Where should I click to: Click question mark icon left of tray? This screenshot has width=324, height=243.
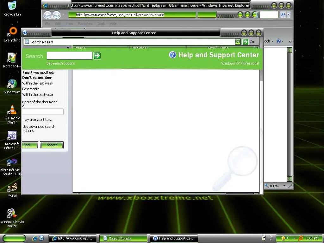tap(264, 238)
